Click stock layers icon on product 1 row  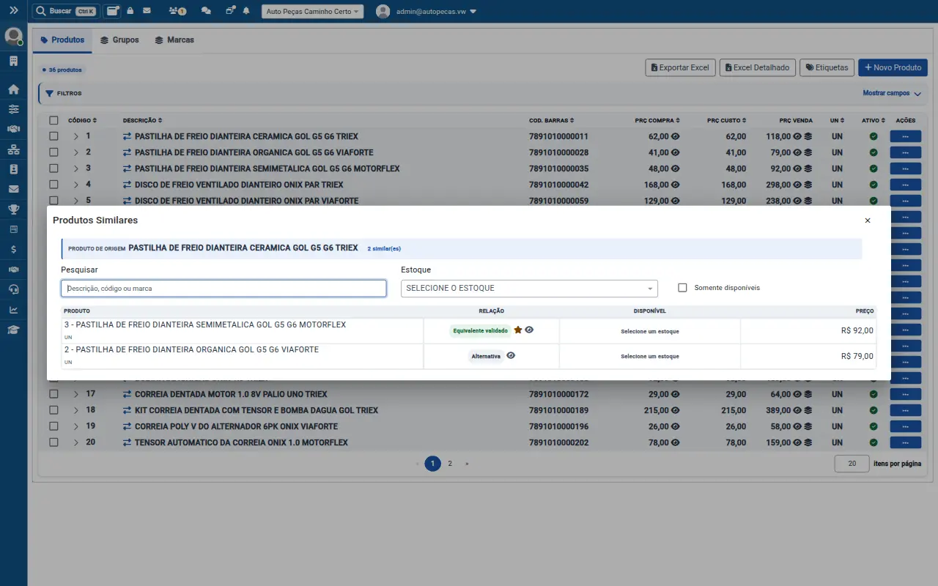(808, 136)
